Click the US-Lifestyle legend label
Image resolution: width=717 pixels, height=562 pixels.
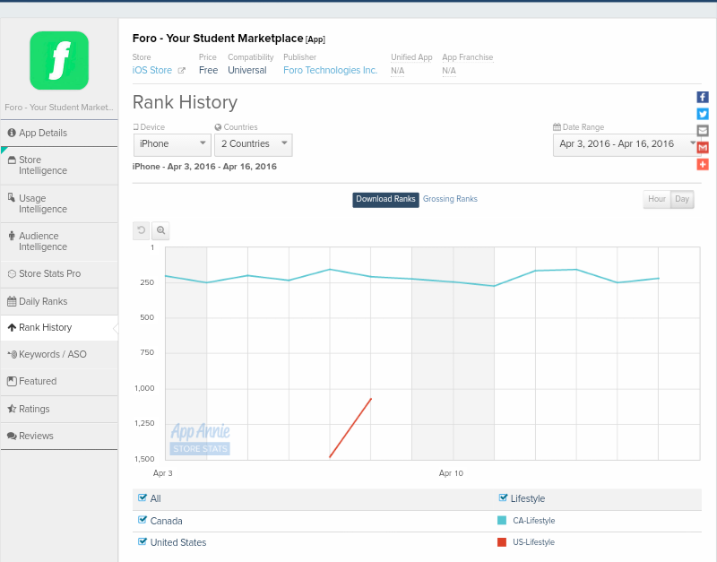[533, 542]
